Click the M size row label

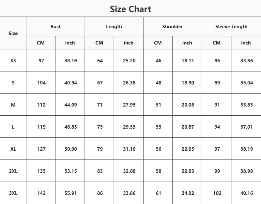(13, 105)
